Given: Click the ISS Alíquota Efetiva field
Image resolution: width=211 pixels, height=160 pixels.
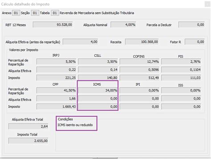Looking at the screenshot, I should point(181,99).
